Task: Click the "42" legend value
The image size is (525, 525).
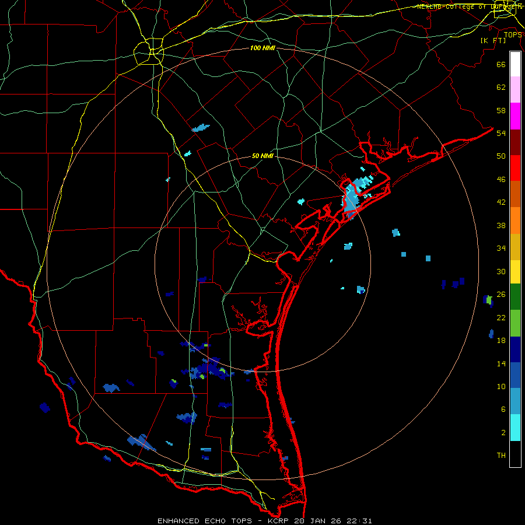Action: tap(501, 202)
